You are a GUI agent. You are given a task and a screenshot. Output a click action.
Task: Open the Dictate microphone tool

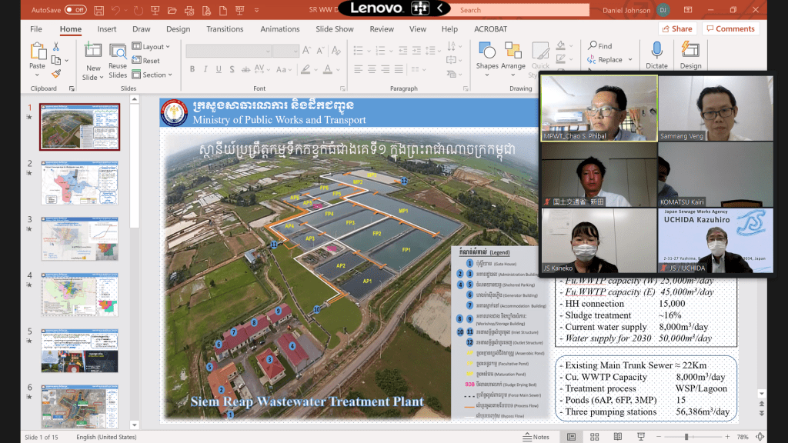coord(656,54)
